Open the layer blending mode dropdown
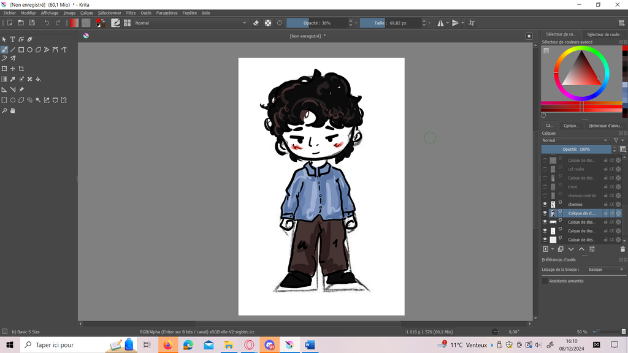 pos(575,140)
